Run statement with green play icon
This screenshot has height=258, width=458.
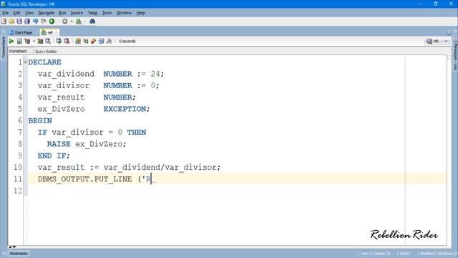click(x=11, y=42)
